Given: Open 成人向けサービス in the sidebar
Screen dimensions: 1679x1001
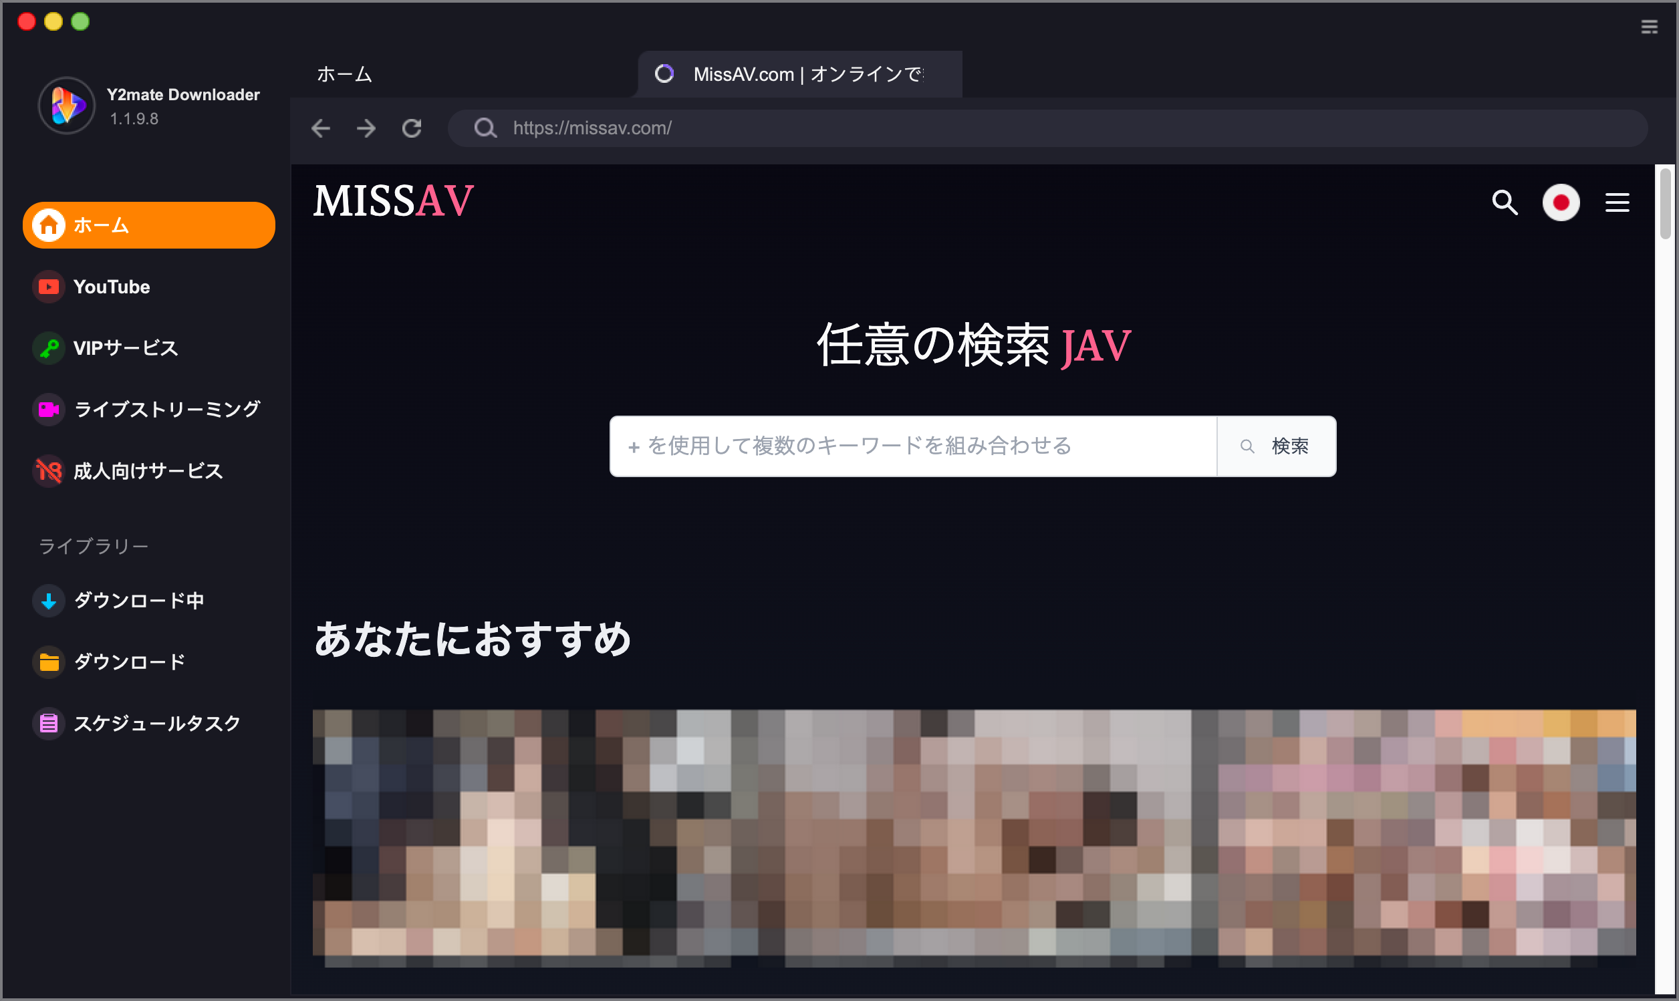Looking at the screenshot, I should [148, 471].
